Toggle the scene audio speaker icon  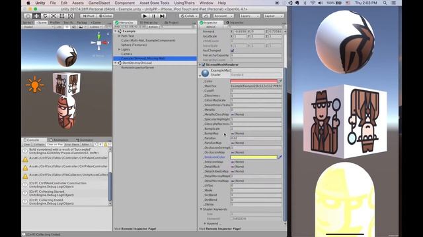tap(73, 27)
